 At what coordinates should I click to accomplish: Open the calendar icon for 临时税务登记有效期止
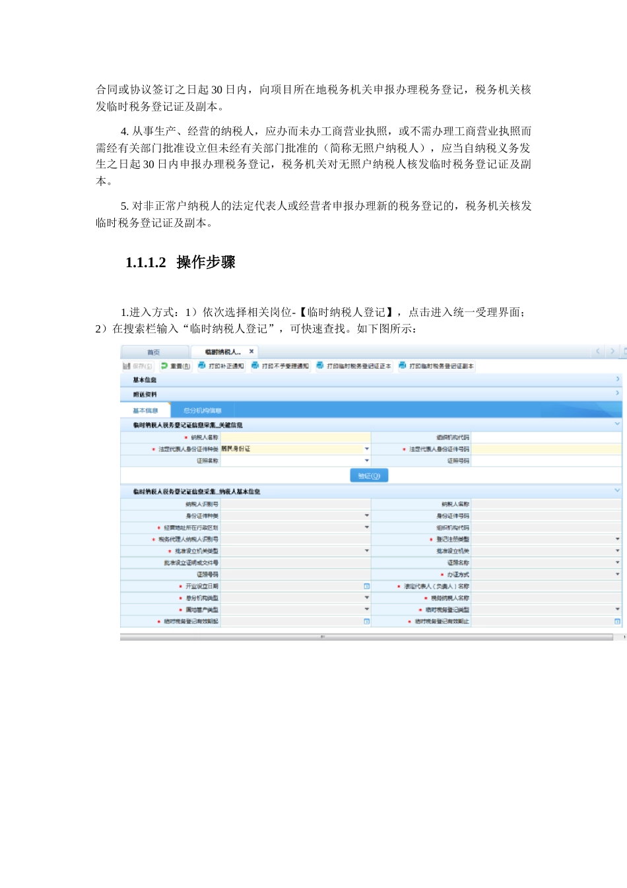point(618,621)
